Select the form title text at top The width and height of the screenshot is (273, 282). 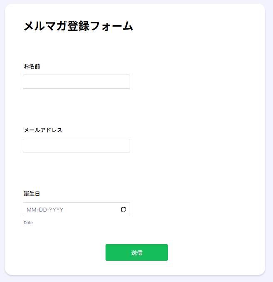[78, 26]
